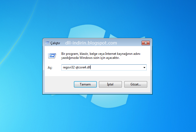This screenshot has height=132, width=196.
Task: Click the large Run program icon
Action: point(52,56)
